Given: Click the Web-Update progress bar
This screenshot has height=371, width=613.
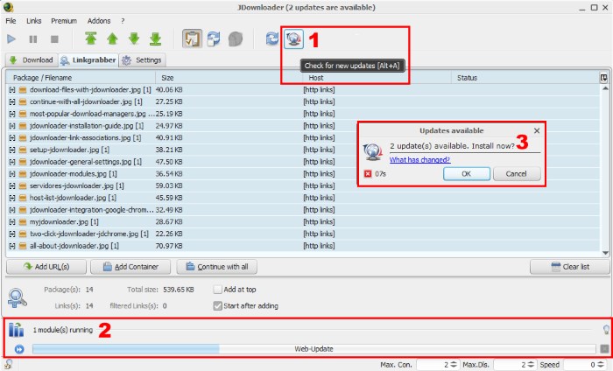Looking at the screenshot, I should coord(314,349).
